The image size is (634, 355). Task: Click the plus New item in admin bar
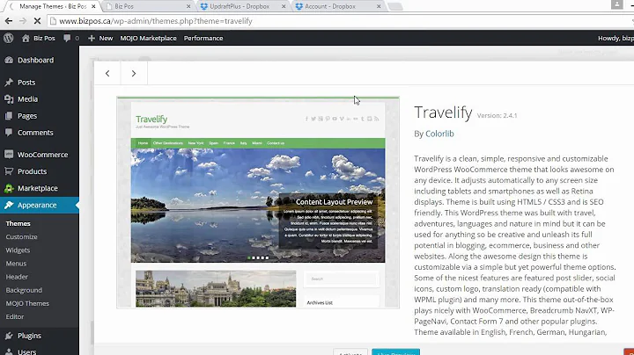(100, 38)
